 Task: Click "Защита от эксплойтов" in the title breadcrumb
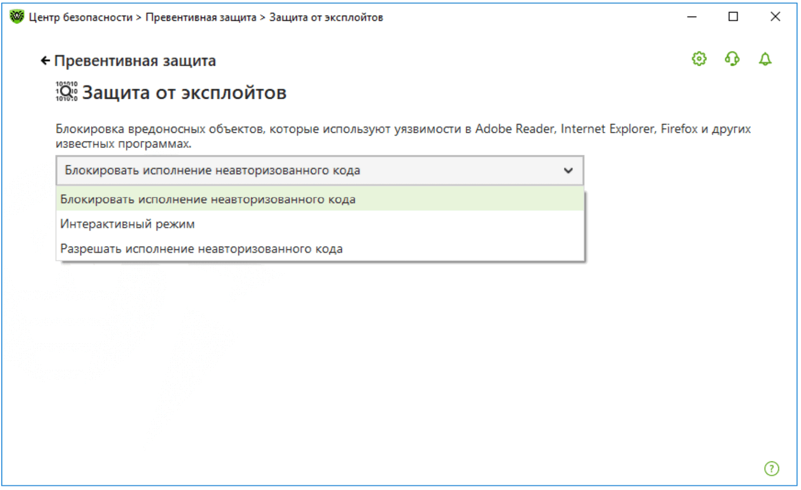click(x=326, y=18)
